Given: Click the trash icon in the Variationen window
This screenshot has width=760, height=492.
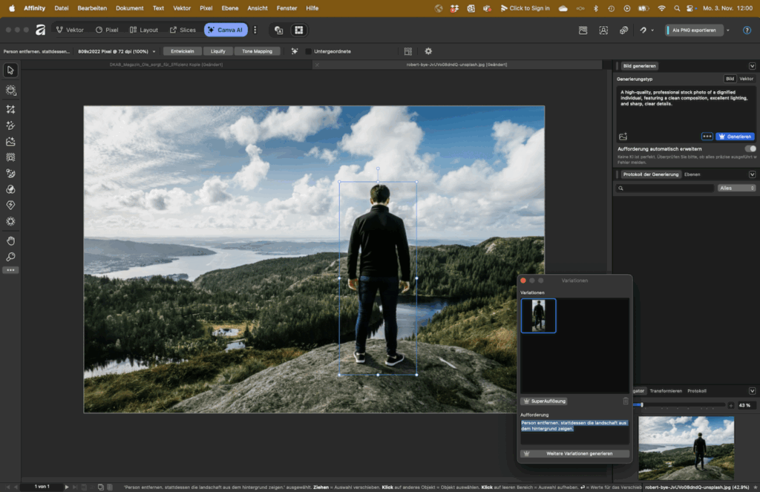Looking at the screenshot, I should [x=625, y=401].
